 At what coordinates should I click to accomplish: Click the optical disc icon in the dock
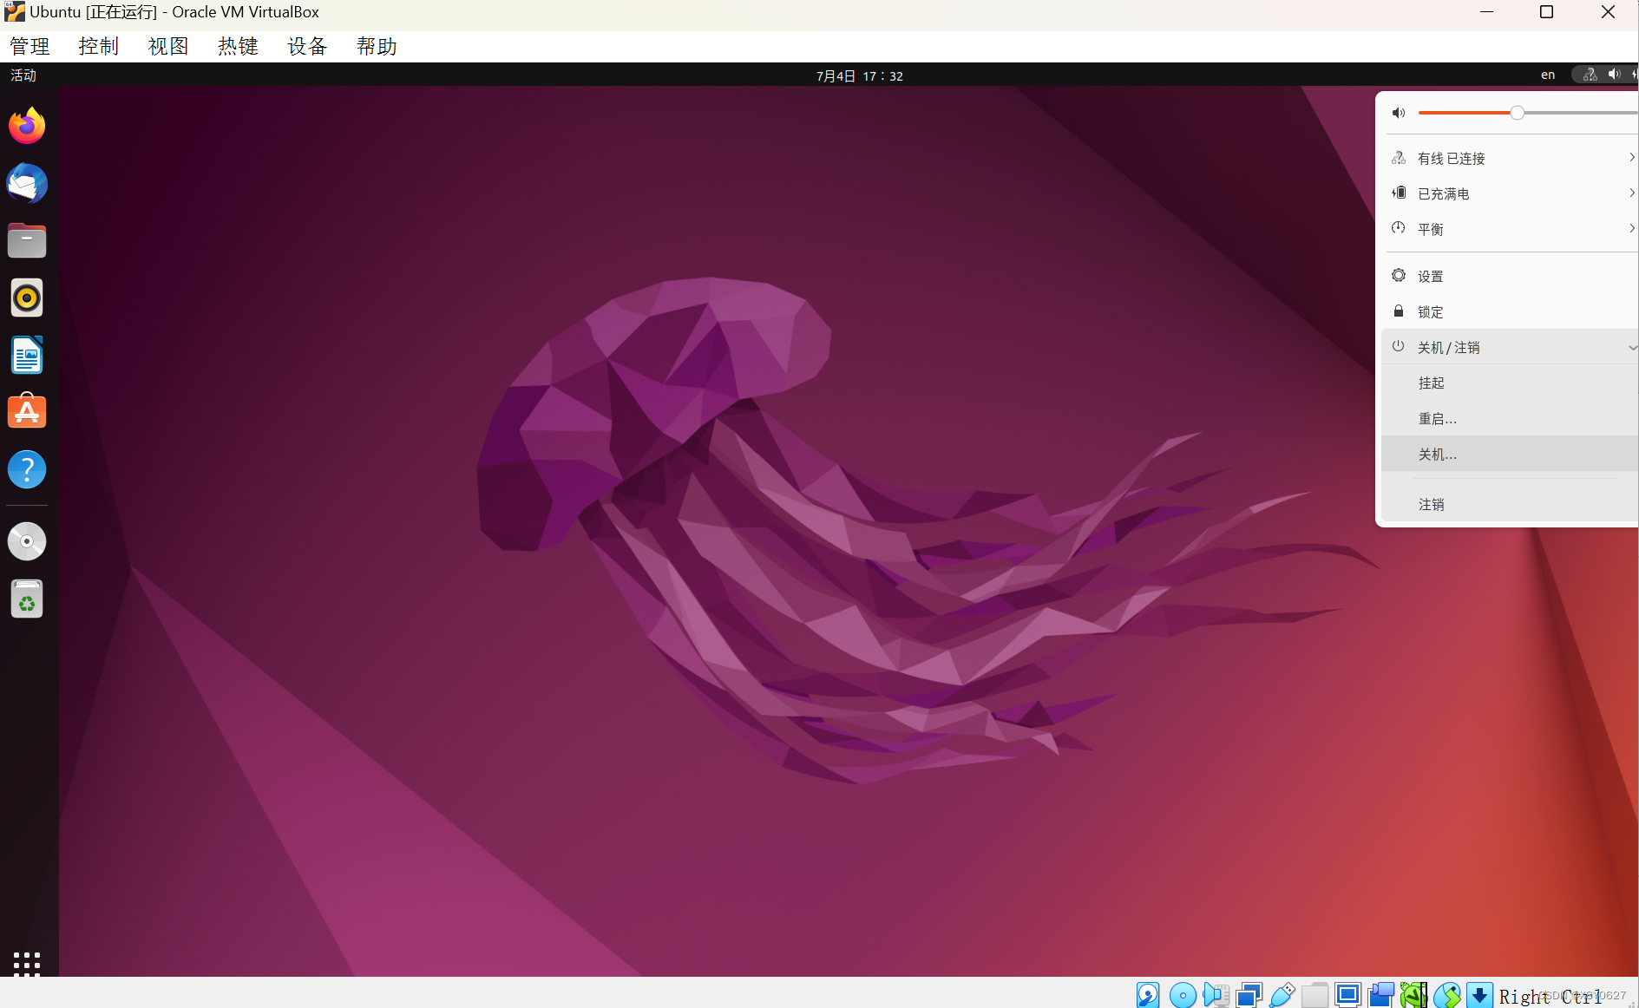point(27,541)
